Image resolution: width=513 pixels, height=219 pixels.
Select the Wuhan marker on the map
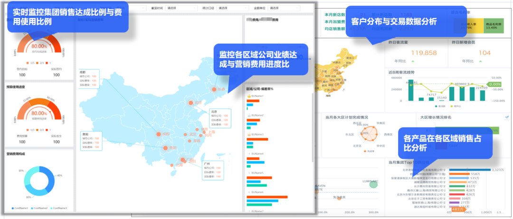185,135
